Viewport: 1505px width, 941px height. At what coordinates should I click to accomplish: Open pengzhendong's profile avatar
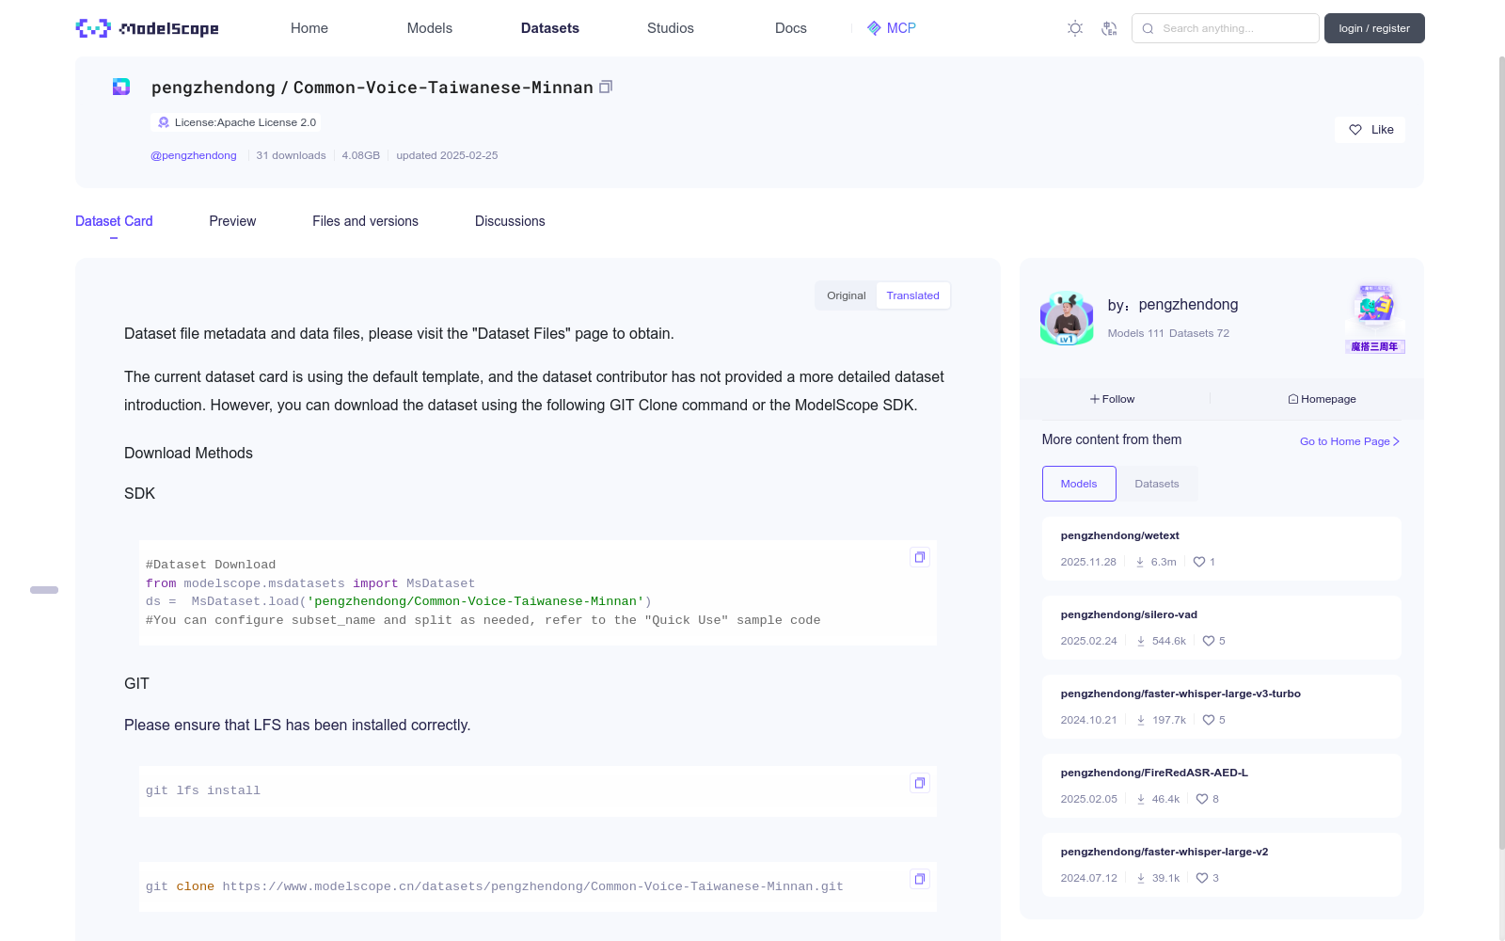point(1067,319)
